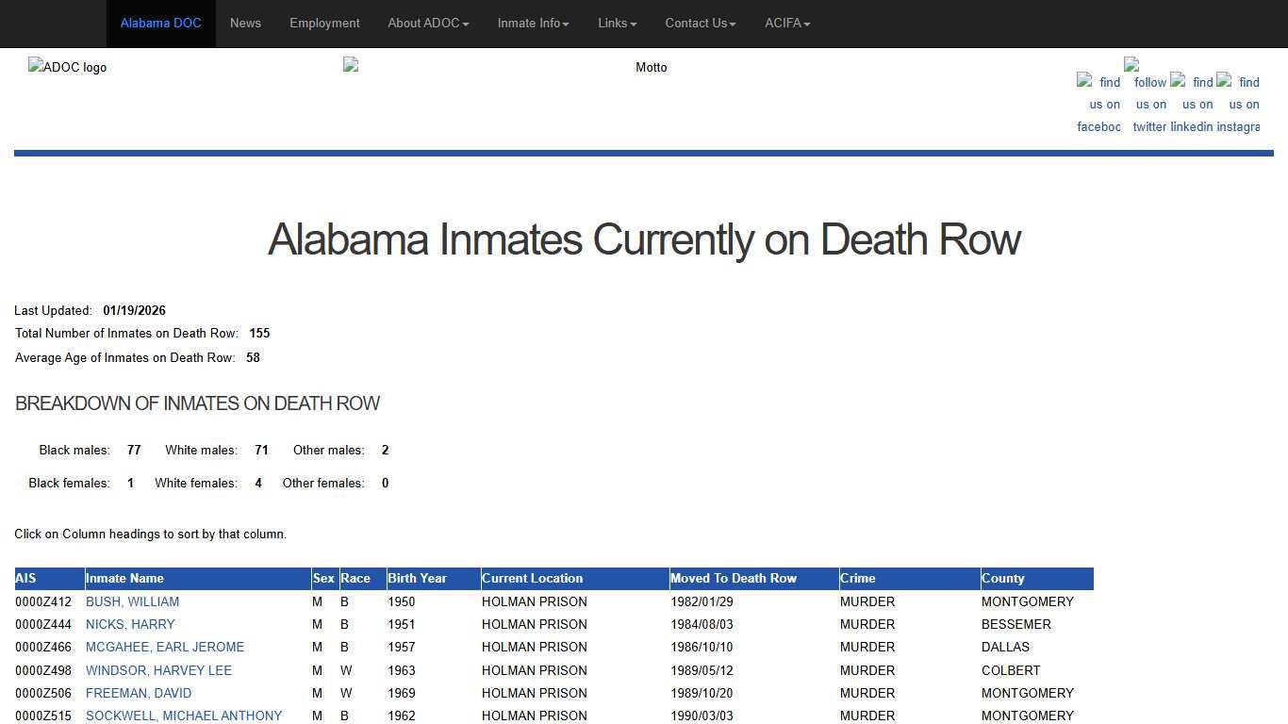Open inmate record for BUSH, WILLIAM
This screenshot has width=1288, height=724.
(132, 601)
